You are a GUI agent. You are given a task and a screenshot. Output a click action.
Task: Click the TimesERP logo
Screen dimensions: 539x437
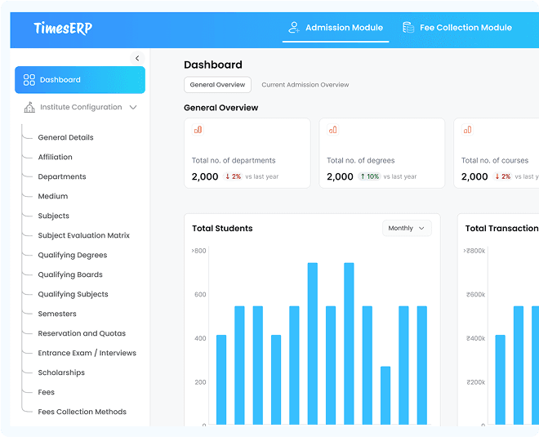pyautogui.click(x=63, y=29)
